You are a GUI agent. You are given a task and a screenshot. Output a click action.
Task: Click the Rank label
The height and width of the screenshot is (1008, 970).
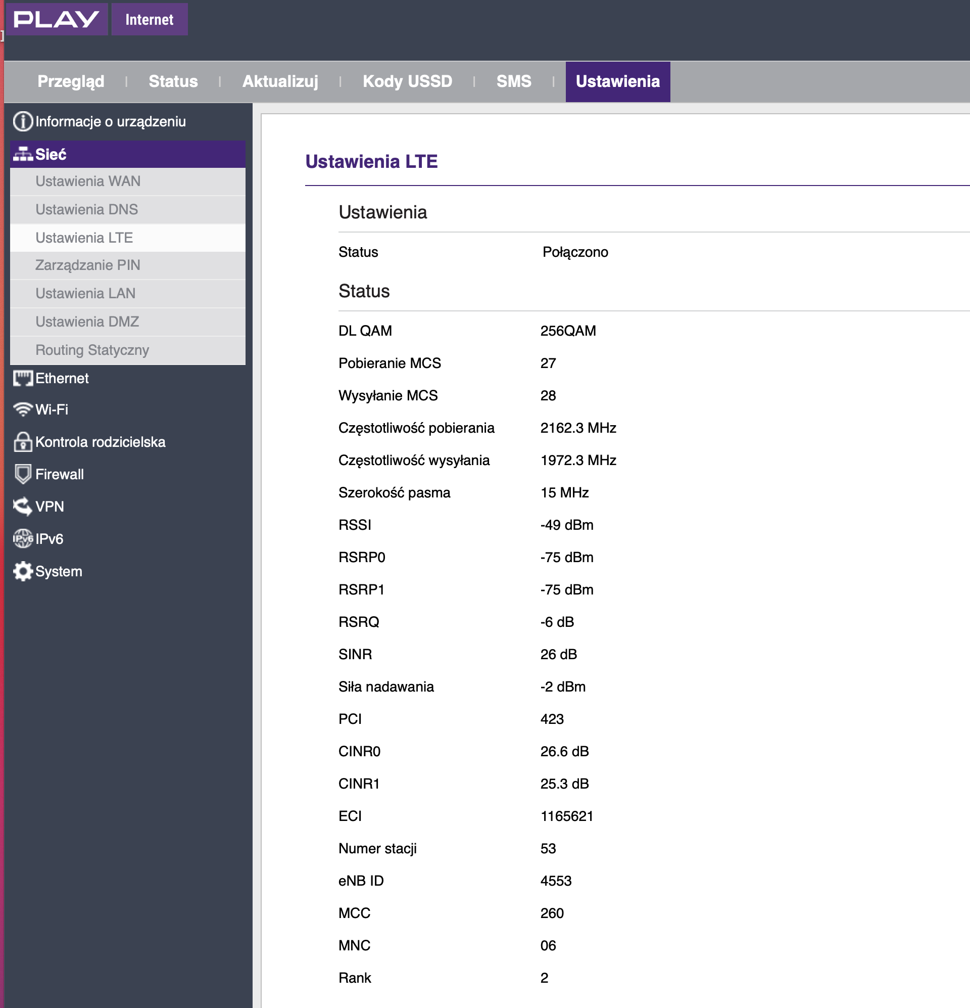pos(355,979)
